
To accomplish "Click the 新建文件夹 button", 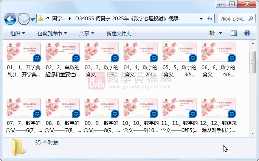I will click(x=119, y=33).
